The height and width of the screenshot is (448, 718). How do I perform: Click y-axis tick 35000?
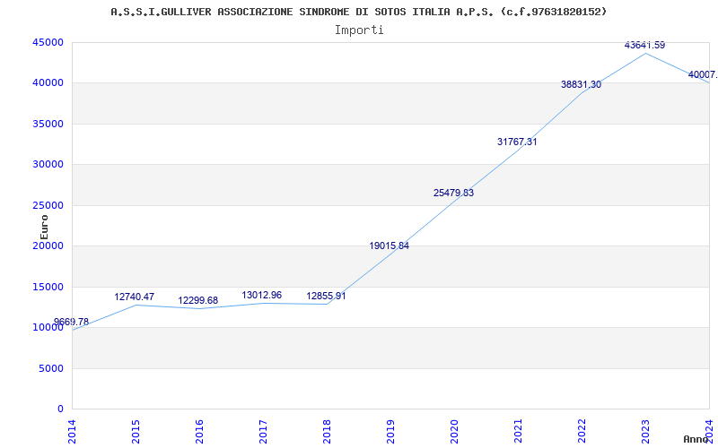(48, 124)
